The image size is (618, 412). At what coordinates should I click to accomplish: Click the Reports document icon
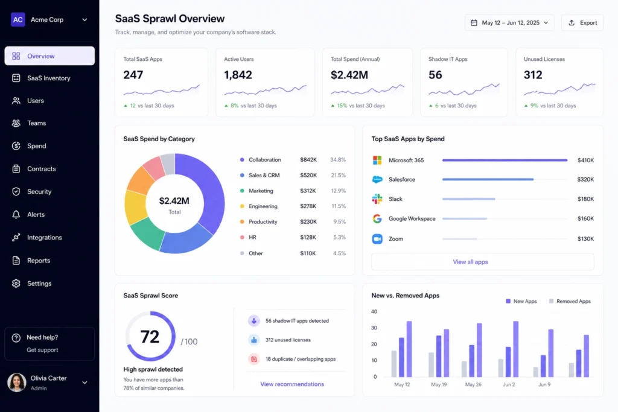coord(16,261)
